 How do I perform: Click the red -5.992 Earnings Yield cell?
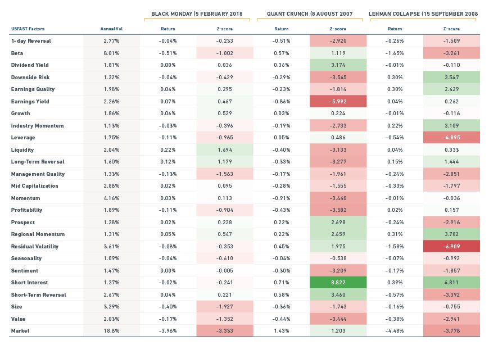338,101
